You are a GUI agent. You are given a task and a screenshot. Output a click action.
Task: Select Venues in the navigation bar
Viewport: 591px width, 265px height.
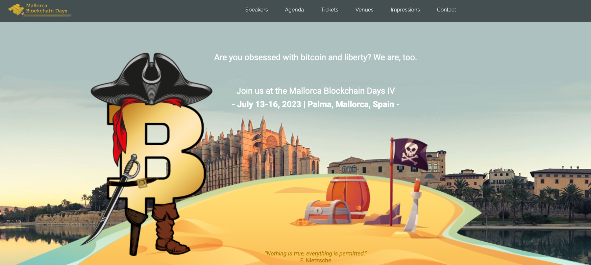coord(364,10)
